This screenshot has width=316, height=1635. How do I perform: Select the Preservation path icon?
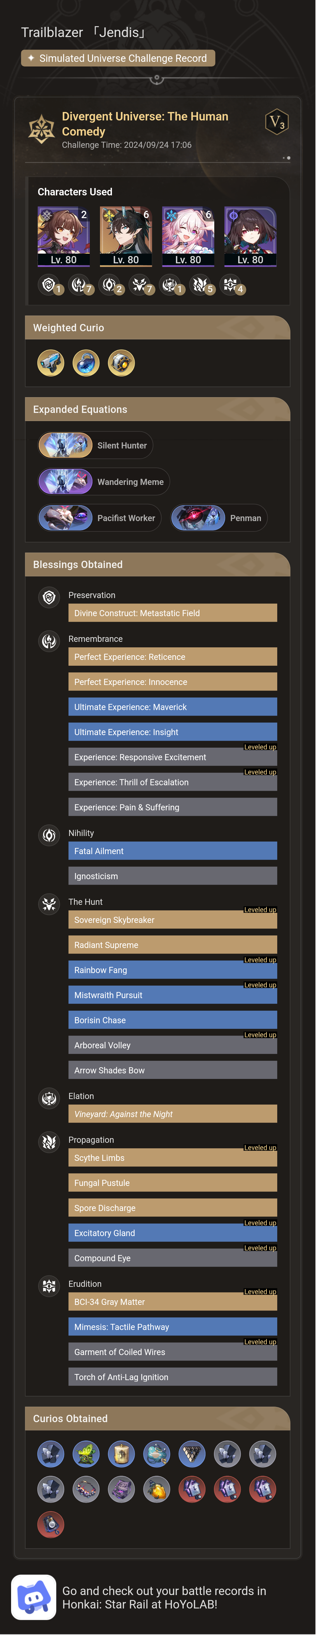coord(49,597)
